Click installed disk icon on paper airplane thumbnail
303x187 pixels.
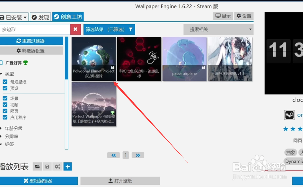(x=203, y=67)
